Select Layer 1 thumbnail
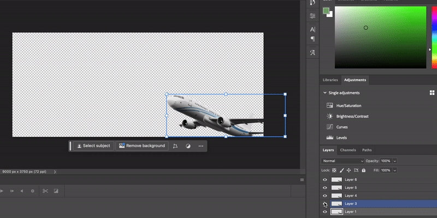 [336, 212]
